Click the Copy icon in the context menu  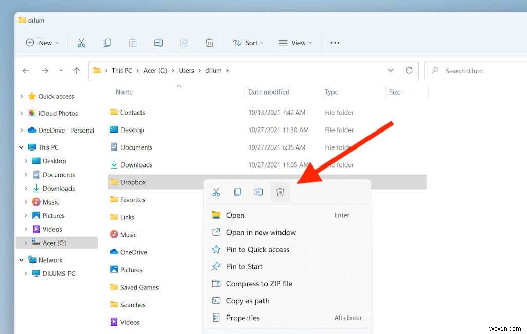point(237,192)
